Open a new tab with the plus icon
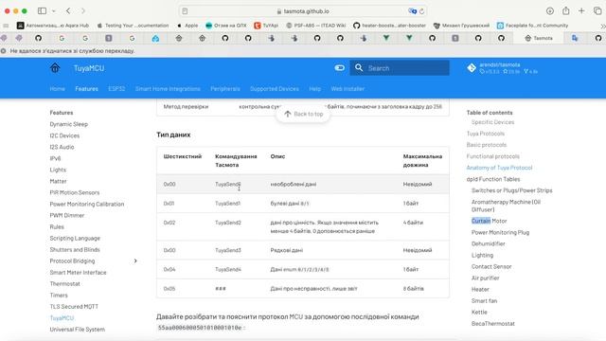Viewport: 606px width, 341px height. tap(581, 10)
